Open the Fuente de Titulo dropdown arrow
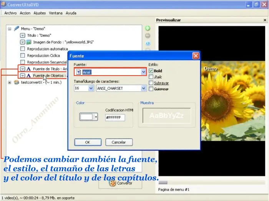This screenshot has width=269, height=201. tap(22, 69)
